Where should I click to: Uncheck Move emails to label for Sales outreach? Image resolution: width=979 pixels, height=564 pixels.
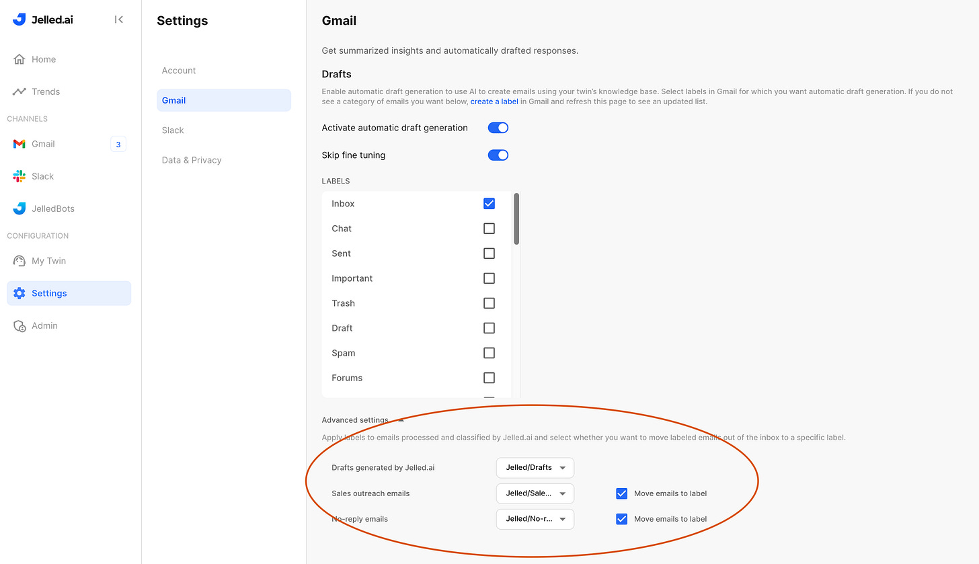pos(622,493)
